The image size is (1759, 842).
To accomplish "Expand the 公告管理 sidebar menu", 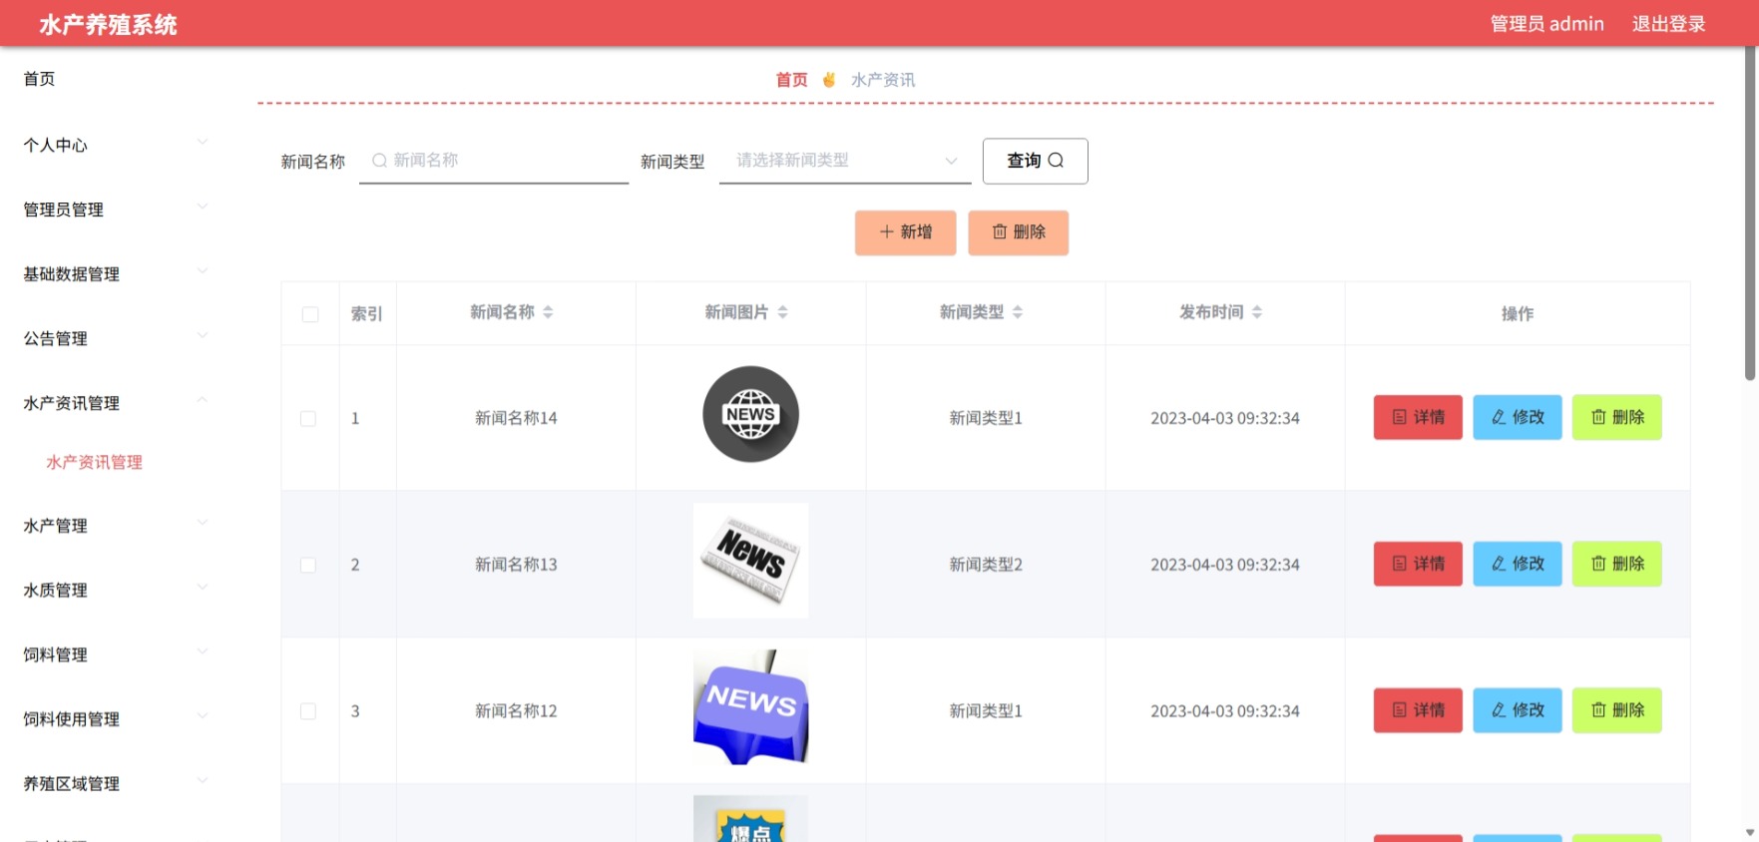I will (x=116, y=338).
